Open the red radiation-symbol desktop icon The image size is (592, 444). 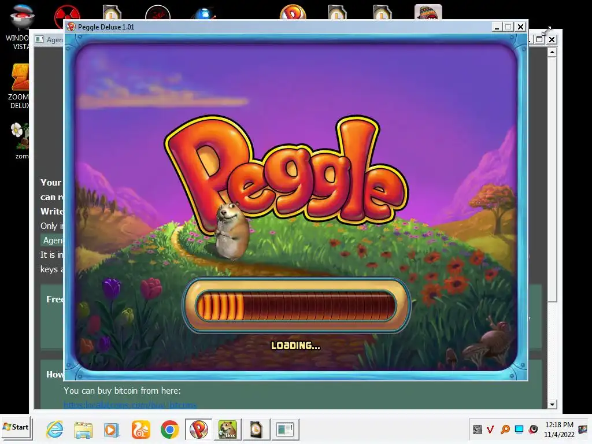(x=67, y=13)
